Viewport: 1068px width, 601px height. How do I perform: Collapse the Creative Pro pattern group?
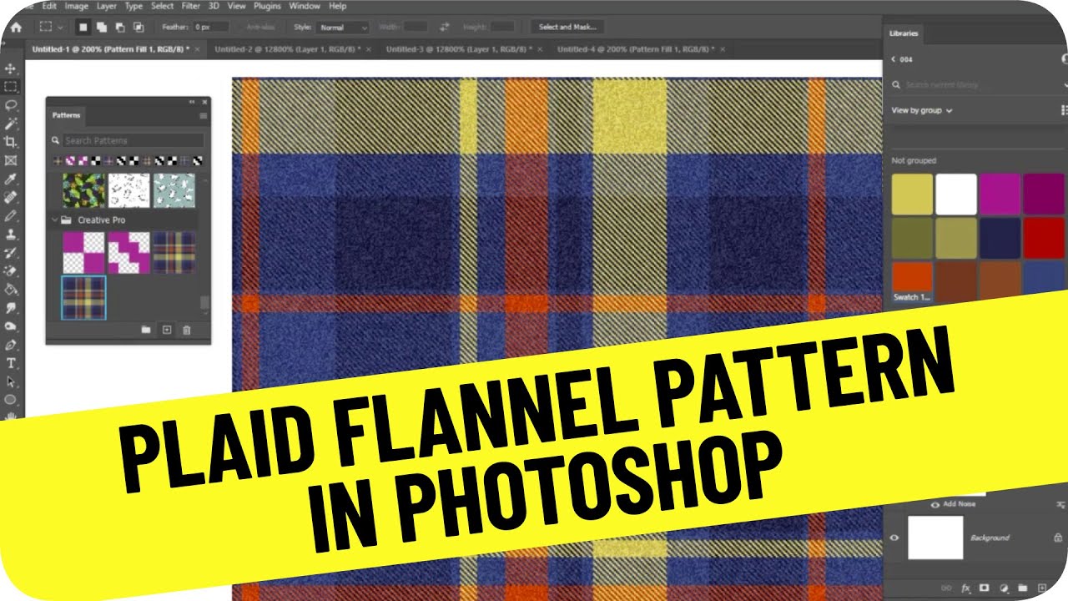[55, 220]
